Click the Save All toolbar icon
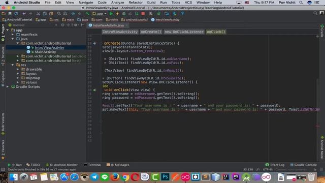Screen dimensions: 325x183 tap(10, 14)
